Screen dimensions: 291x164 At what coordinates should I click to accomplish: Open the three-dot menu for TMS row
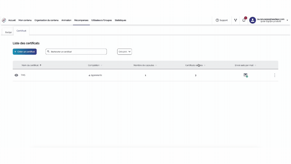(x=275, y=75)
